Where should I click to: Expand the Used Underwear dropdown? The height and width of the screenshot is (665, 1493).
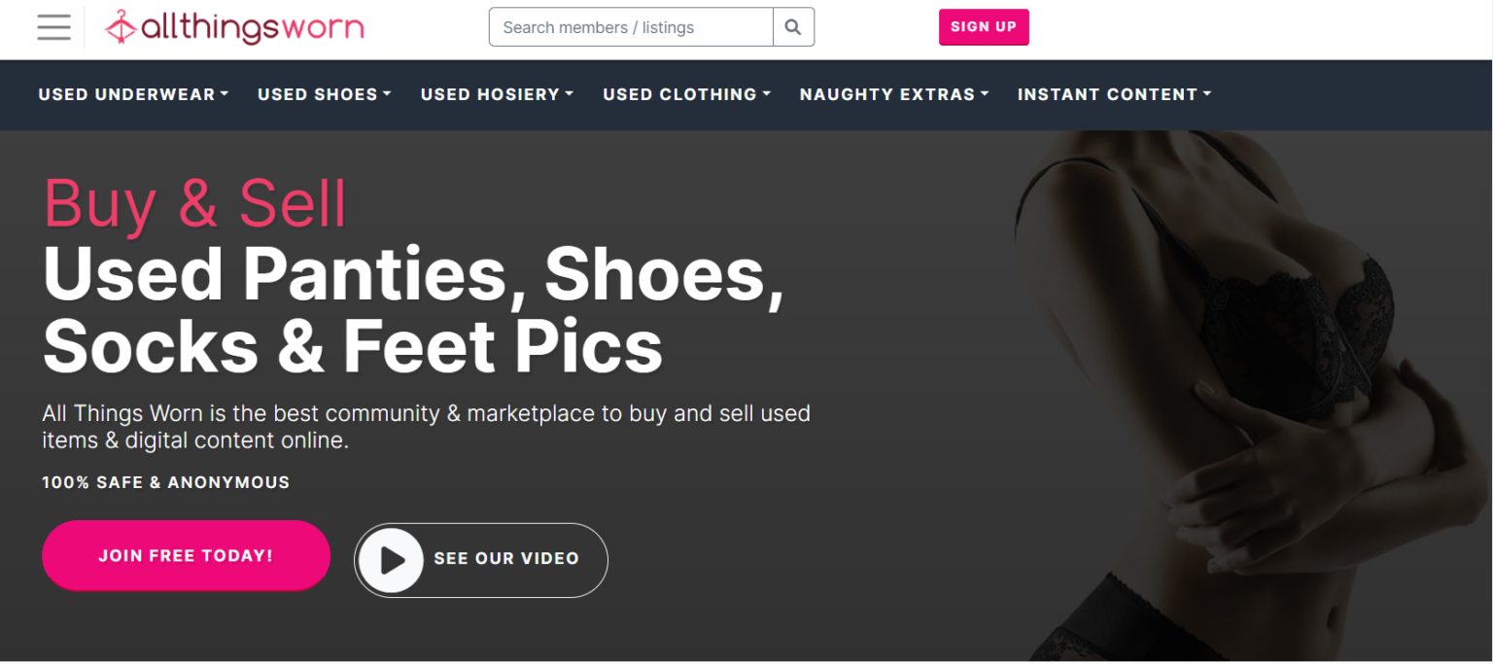133,94
